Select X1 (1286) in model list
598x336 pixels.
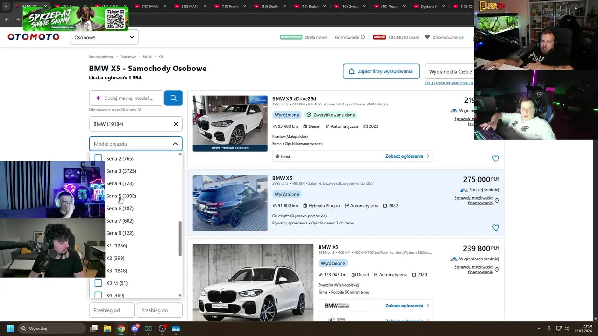click(116, 245)
